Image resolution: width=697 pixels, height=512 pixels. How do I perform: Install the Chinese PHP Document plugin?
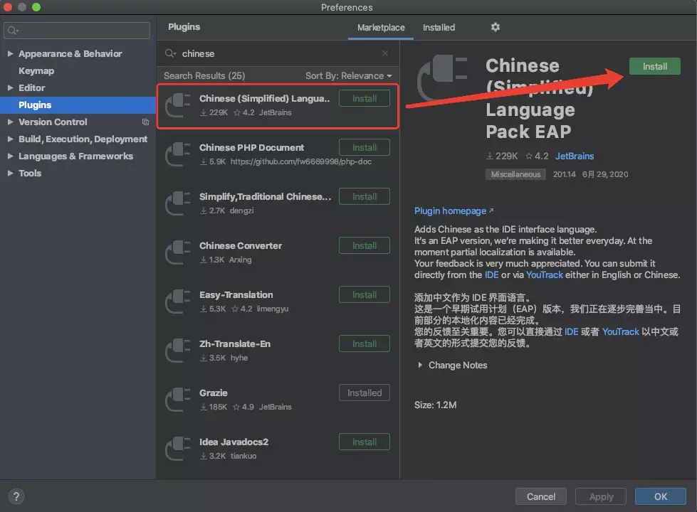(x=364, y=147)
